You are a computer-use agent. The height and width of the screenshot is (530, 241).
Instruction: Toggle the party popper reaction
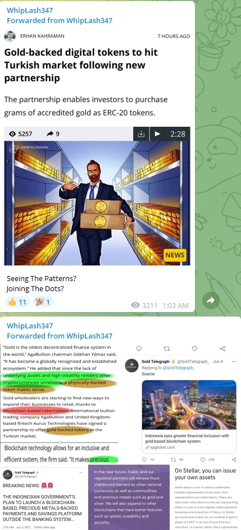[43, 302]
